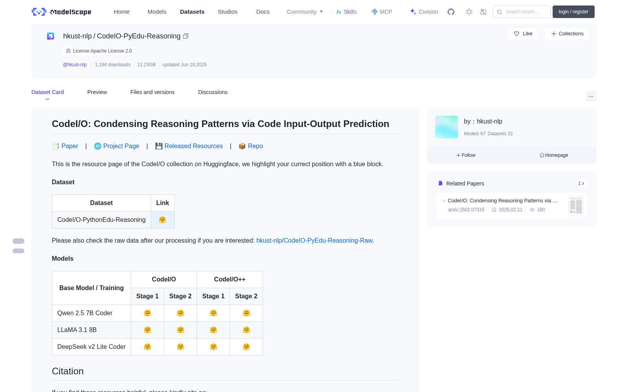Screen dimensions: 628x392
Task: Click the @hkust-nlp author link
Action: point(75,65)
